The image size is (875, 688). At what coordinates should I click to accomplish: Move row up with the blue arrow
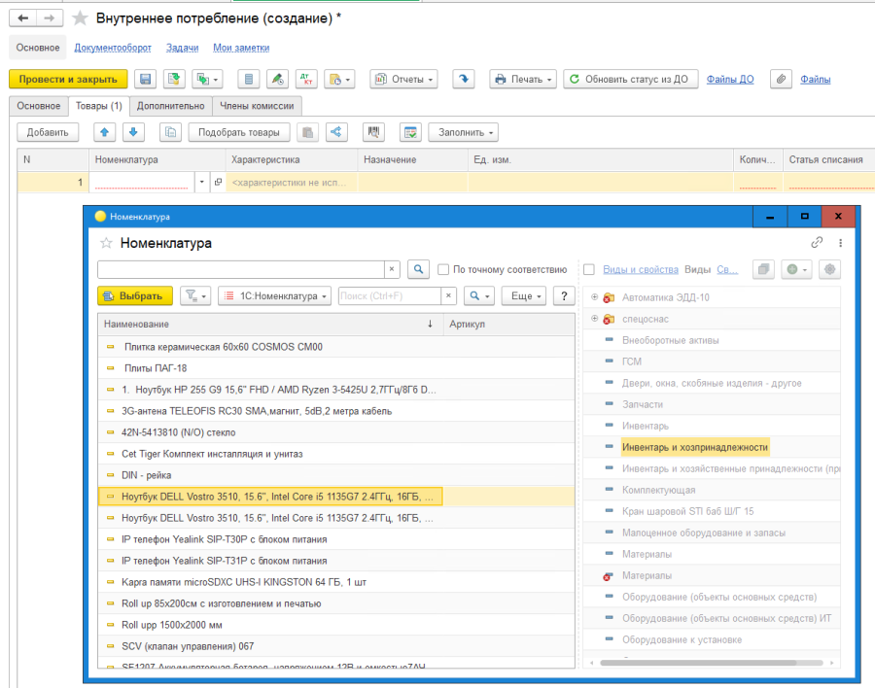tap(104, 132)
